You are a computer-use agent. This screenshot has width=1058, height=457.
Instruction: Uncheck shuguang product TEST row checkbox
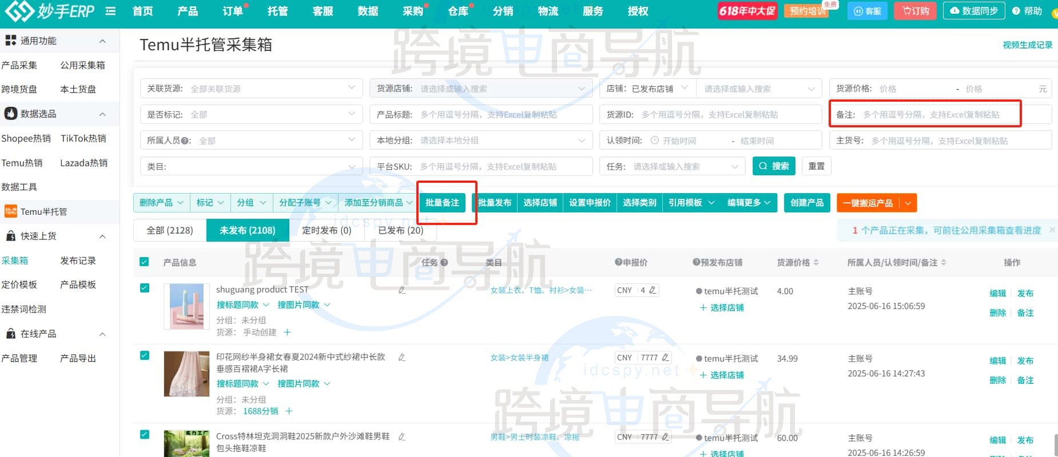(x=144, y=288)
